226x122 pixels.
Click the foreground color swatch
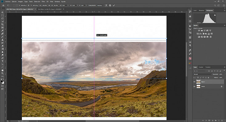click(2, 81)
